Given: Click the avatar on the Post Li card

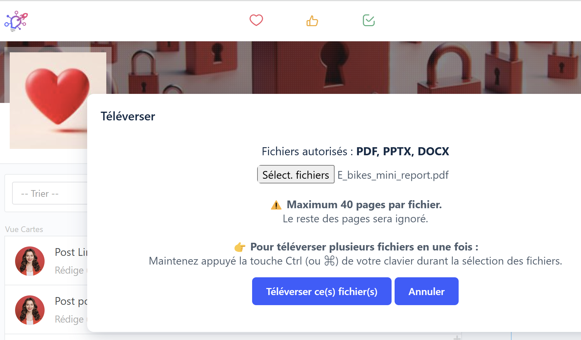Looking at the screenshot, I should click(x=30, y=261).
